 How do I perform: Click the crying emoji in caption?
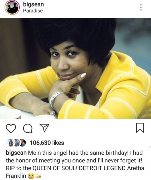31,176
